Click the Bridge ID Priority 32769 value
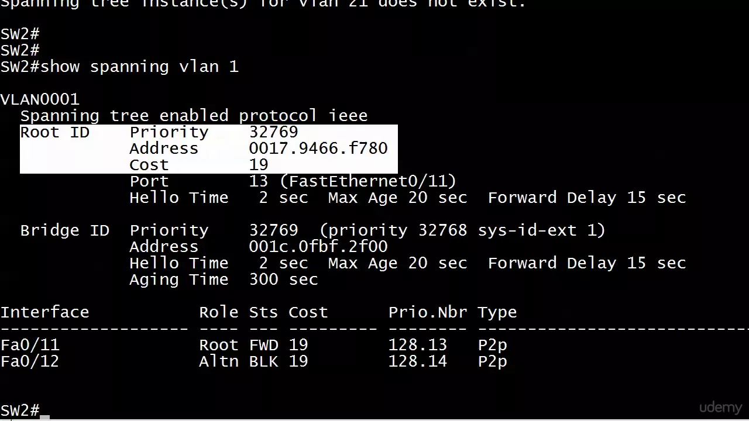The height and width of the screenshot is (421, 749). pos(273,230)
